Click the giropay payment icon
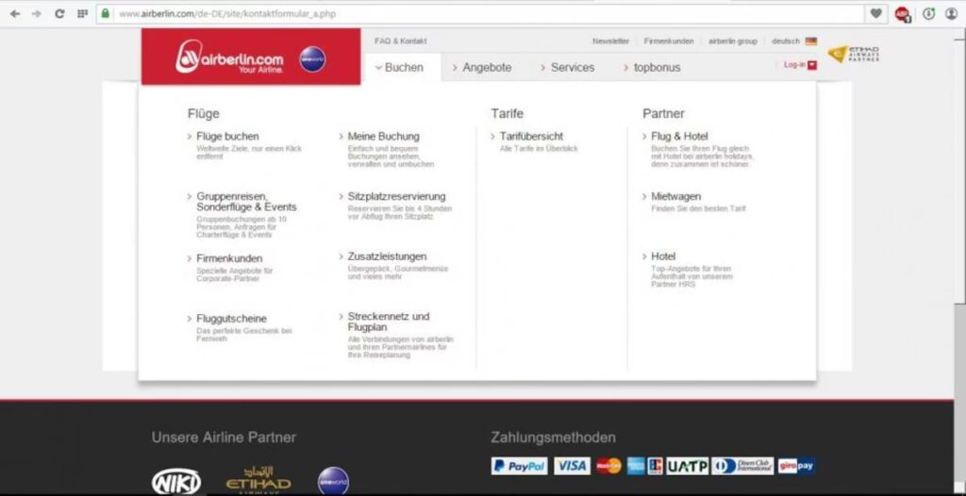Image resolution: width=966 pixels, height=496 pixels. pos(796,466)
